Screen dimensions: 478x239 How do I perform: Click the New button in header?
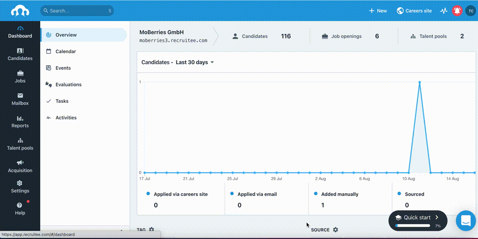(378, 11)
